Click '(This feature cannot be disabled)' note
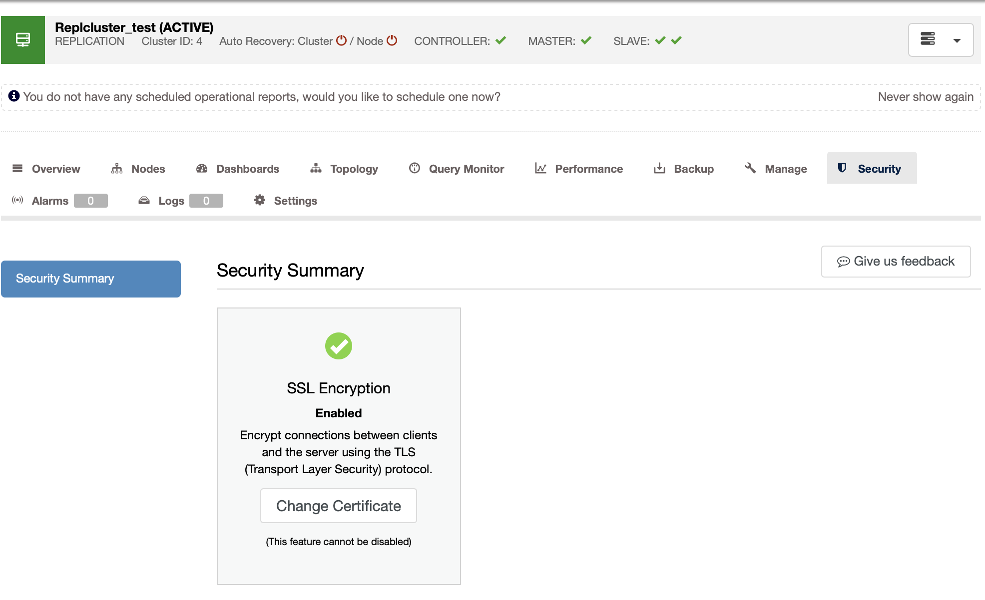 tap(339, 542)
